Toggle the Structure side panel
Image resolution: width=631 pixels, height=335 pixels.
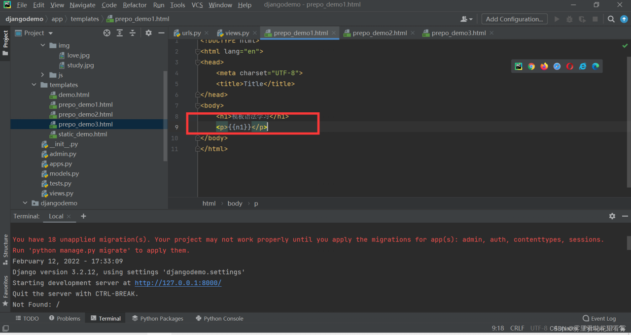[x=5, y=249]
